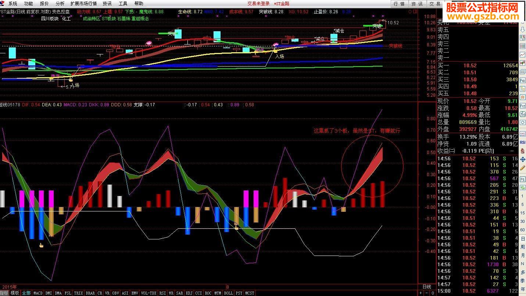Screen dimensions: 526x296
Task: Select the 季 quarterly period
Action: (x=523, y=281)
